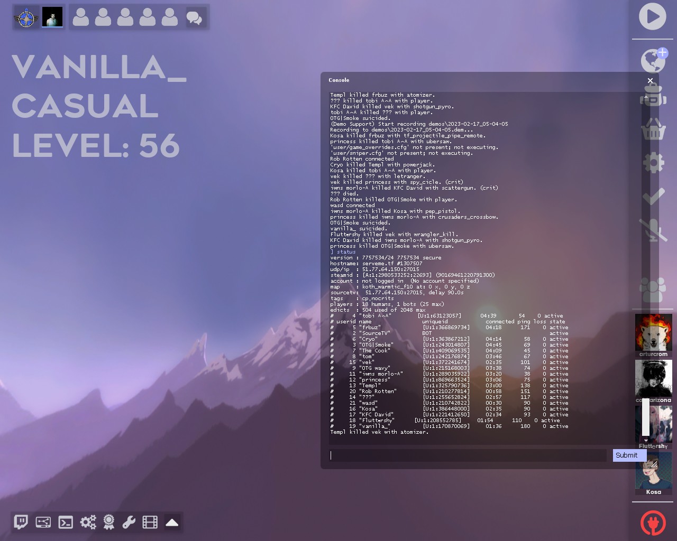Image resolution: width=677 pixels, height=541 pixels.
Task: Collapse the bottom toolbar with up arrow
Action: point(172,523)
